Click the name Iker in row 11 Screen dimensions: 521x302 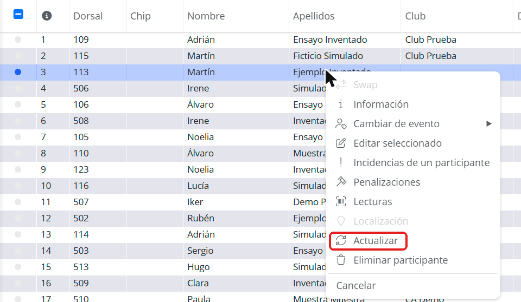click(x=195, y=202)
